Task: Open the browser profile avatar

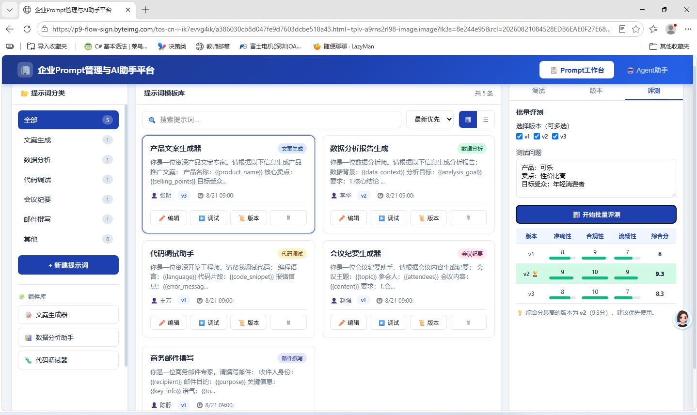Action: coord(671,29)
